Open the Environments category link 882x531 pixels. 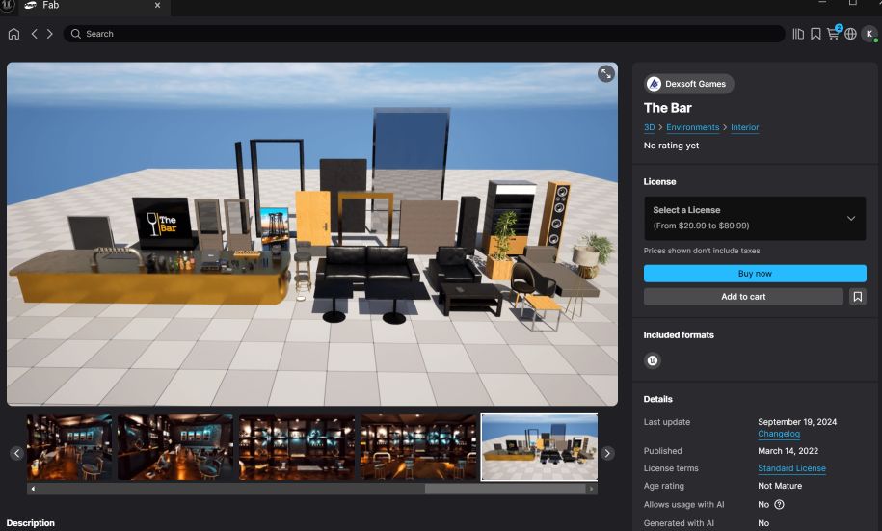click(692, 127)
